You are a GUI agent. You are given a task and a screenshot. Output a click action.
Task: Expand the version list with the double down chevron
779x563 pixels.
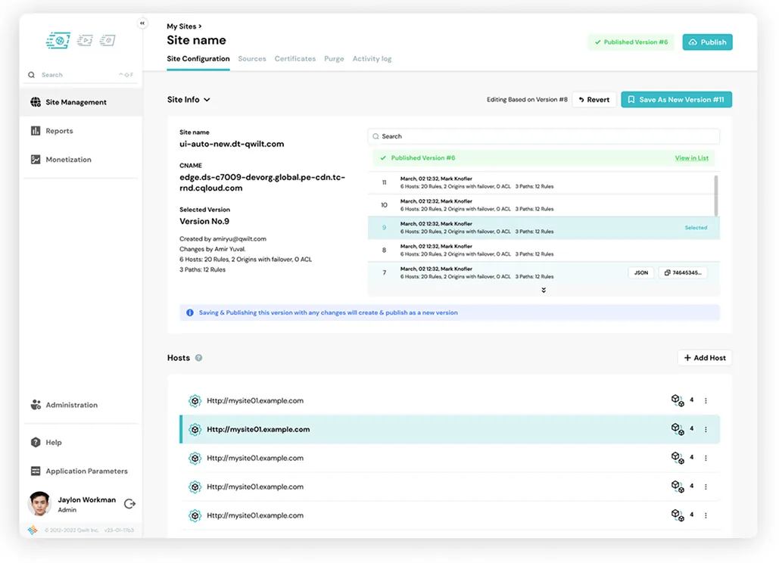click(544, 290)
